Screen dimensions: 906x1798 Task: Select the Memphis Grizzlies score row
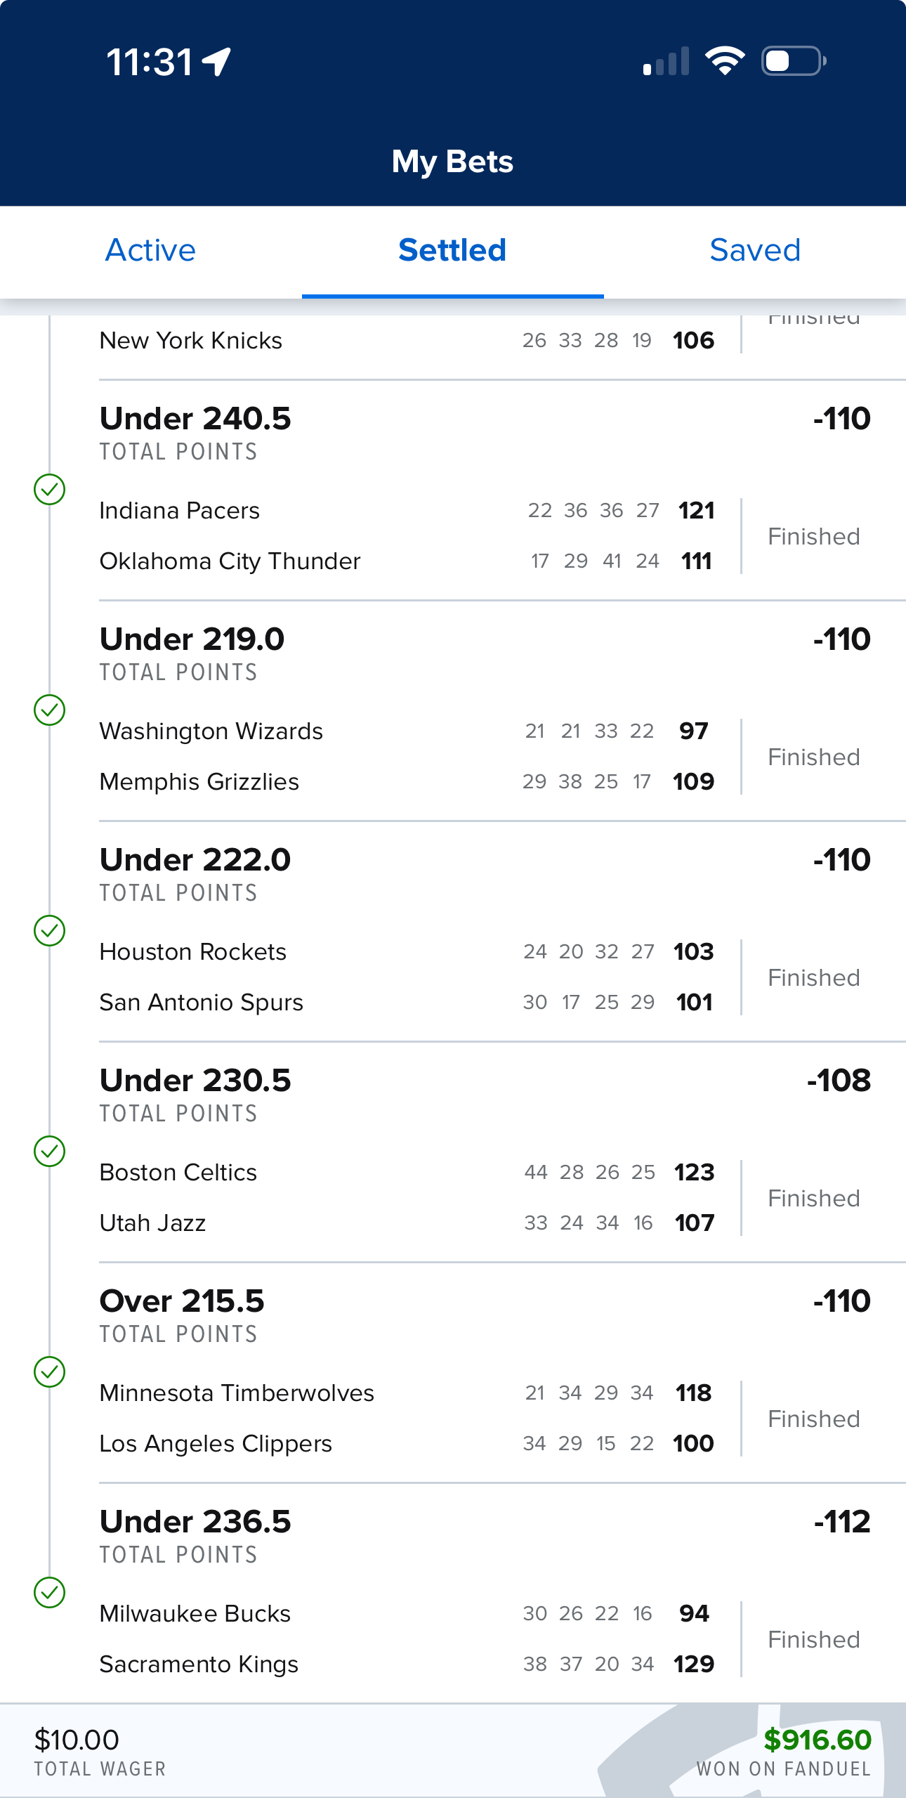pyautogui.click(x=407, y=781)
